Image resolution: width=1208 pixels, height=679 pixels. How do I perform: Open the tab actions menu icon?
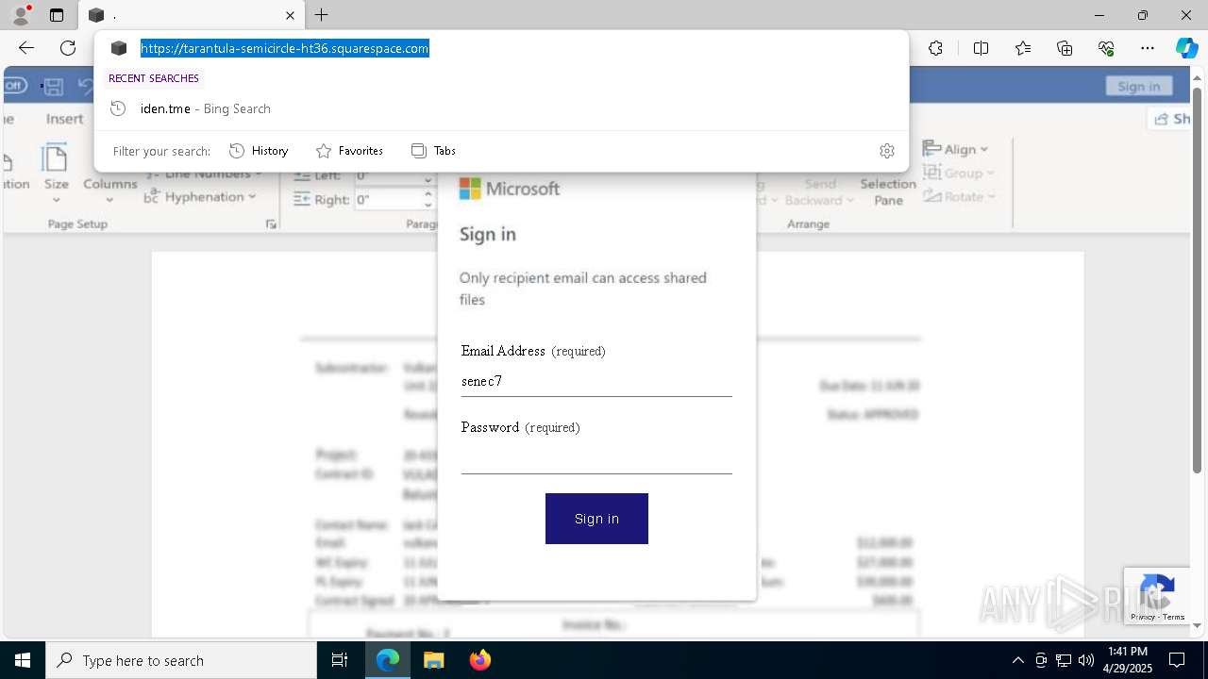point(57,15)
